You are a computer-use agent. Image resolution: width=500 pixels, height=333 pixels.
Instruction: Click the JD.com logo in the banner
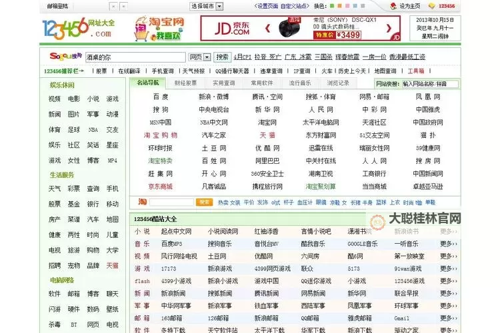pyautogui.click(x=232, y=29)
